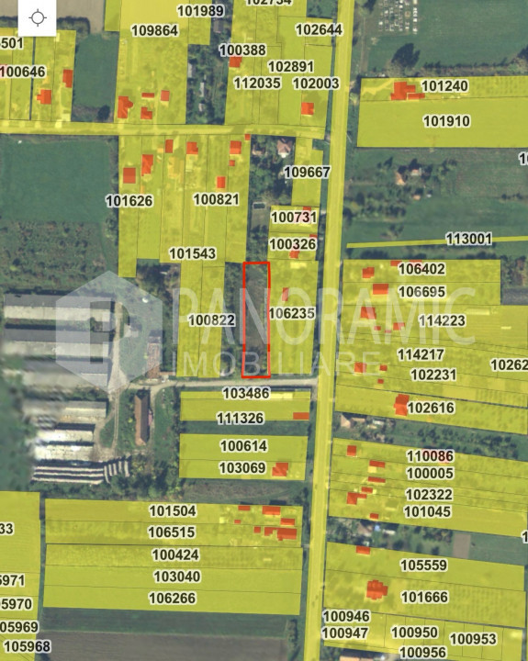Pick parcel 106266
Screen dimensions: 528x661
coord(172,599)
